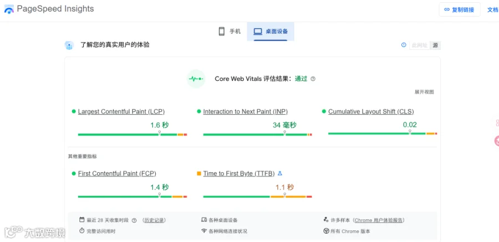
Task: Click help icon next to 通过
Action: [313, 79]
